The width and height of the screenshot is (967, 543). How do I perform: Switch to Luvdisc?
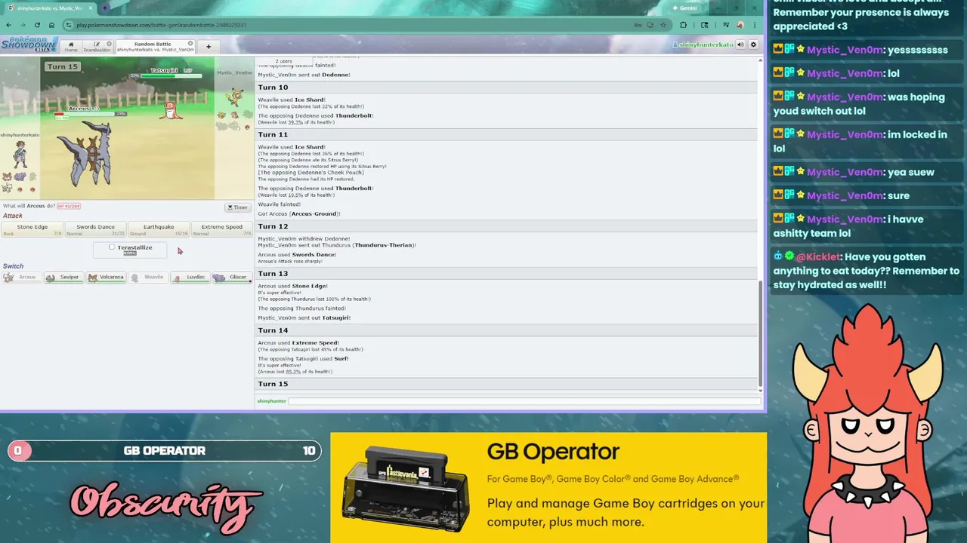coord(190,278)
